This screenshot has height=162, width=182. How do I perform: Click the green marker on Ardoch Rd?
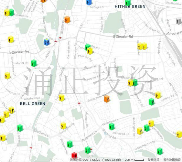point(135,82)
